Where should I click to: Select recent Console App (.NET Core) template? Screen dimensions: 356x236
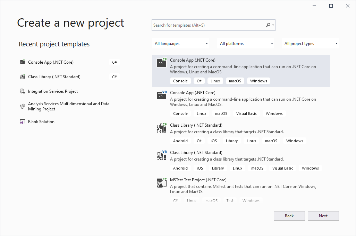click(x=51, y=62)
